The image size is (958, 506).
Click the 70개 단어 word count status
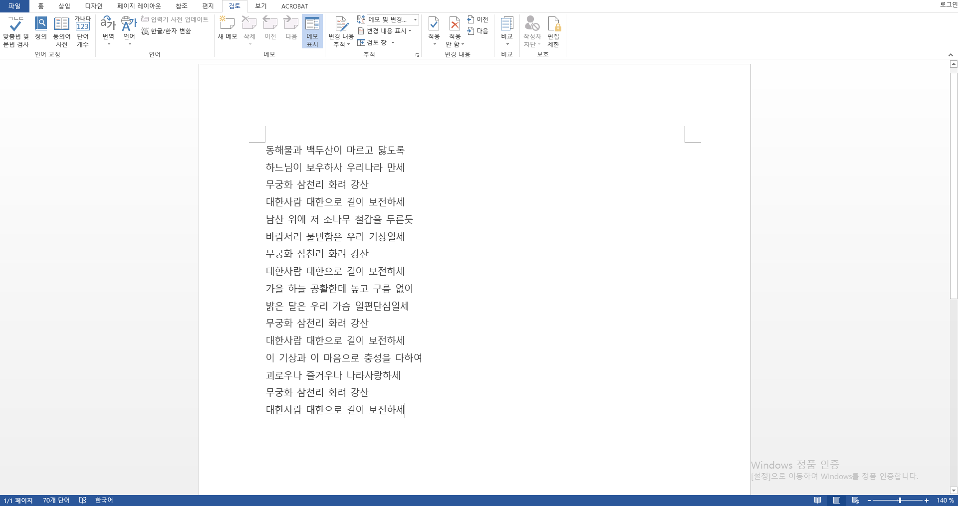coord(56,501)
